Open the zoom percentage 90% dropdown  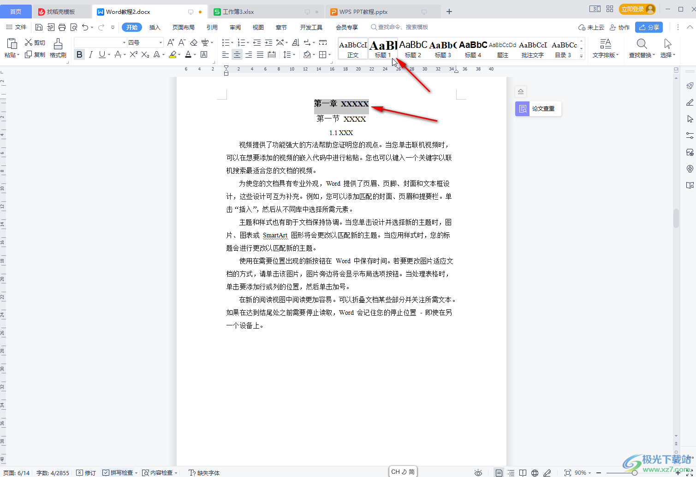click(x=583, y=473)
